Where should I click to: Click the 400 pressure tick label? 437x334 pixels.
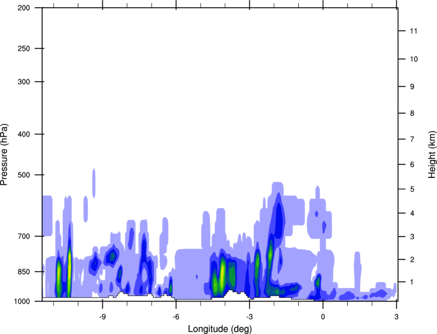24,134
